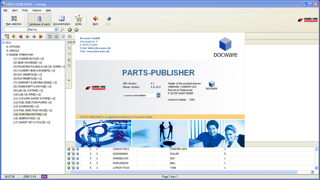
Task: Click the orange up-level arrow
Action: click(14, 36)
